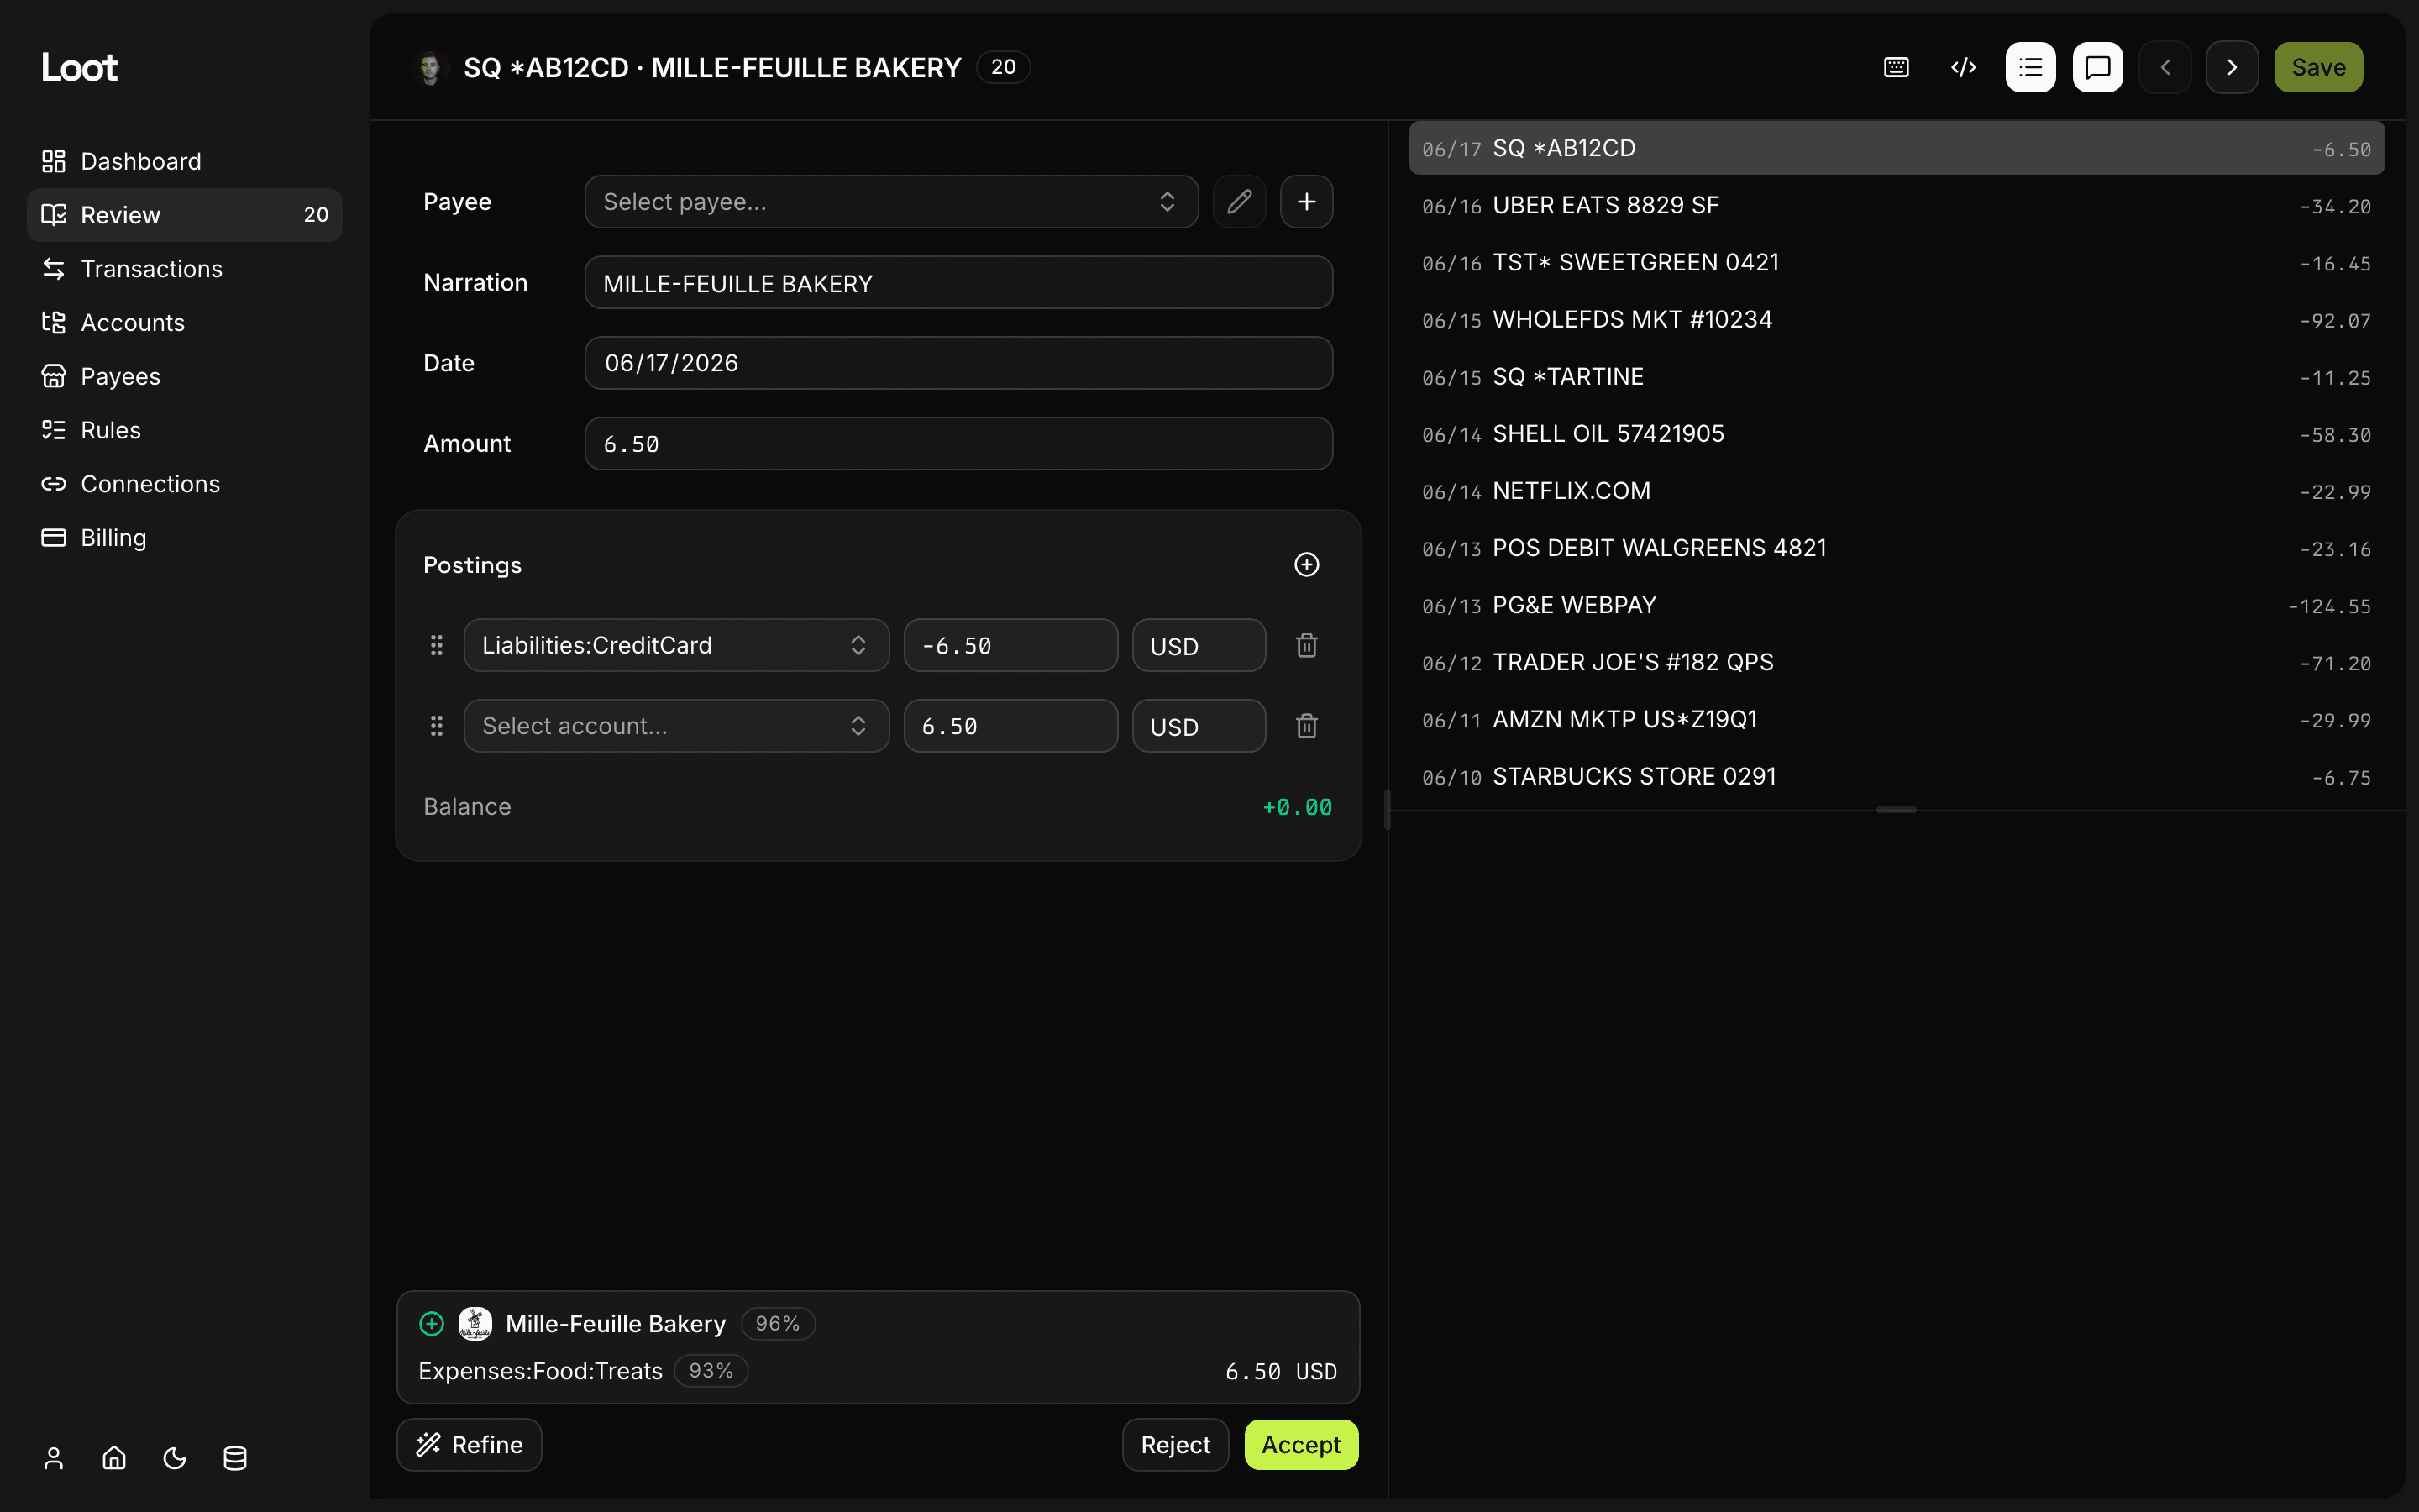Select the STARBUCKS STORE 0291 transaction

pos(1897,776)
